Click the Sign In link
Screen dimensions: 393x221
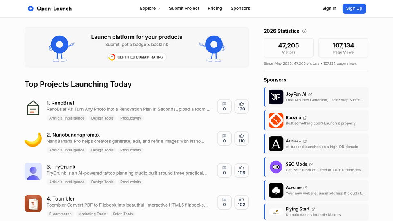(329, 8)
